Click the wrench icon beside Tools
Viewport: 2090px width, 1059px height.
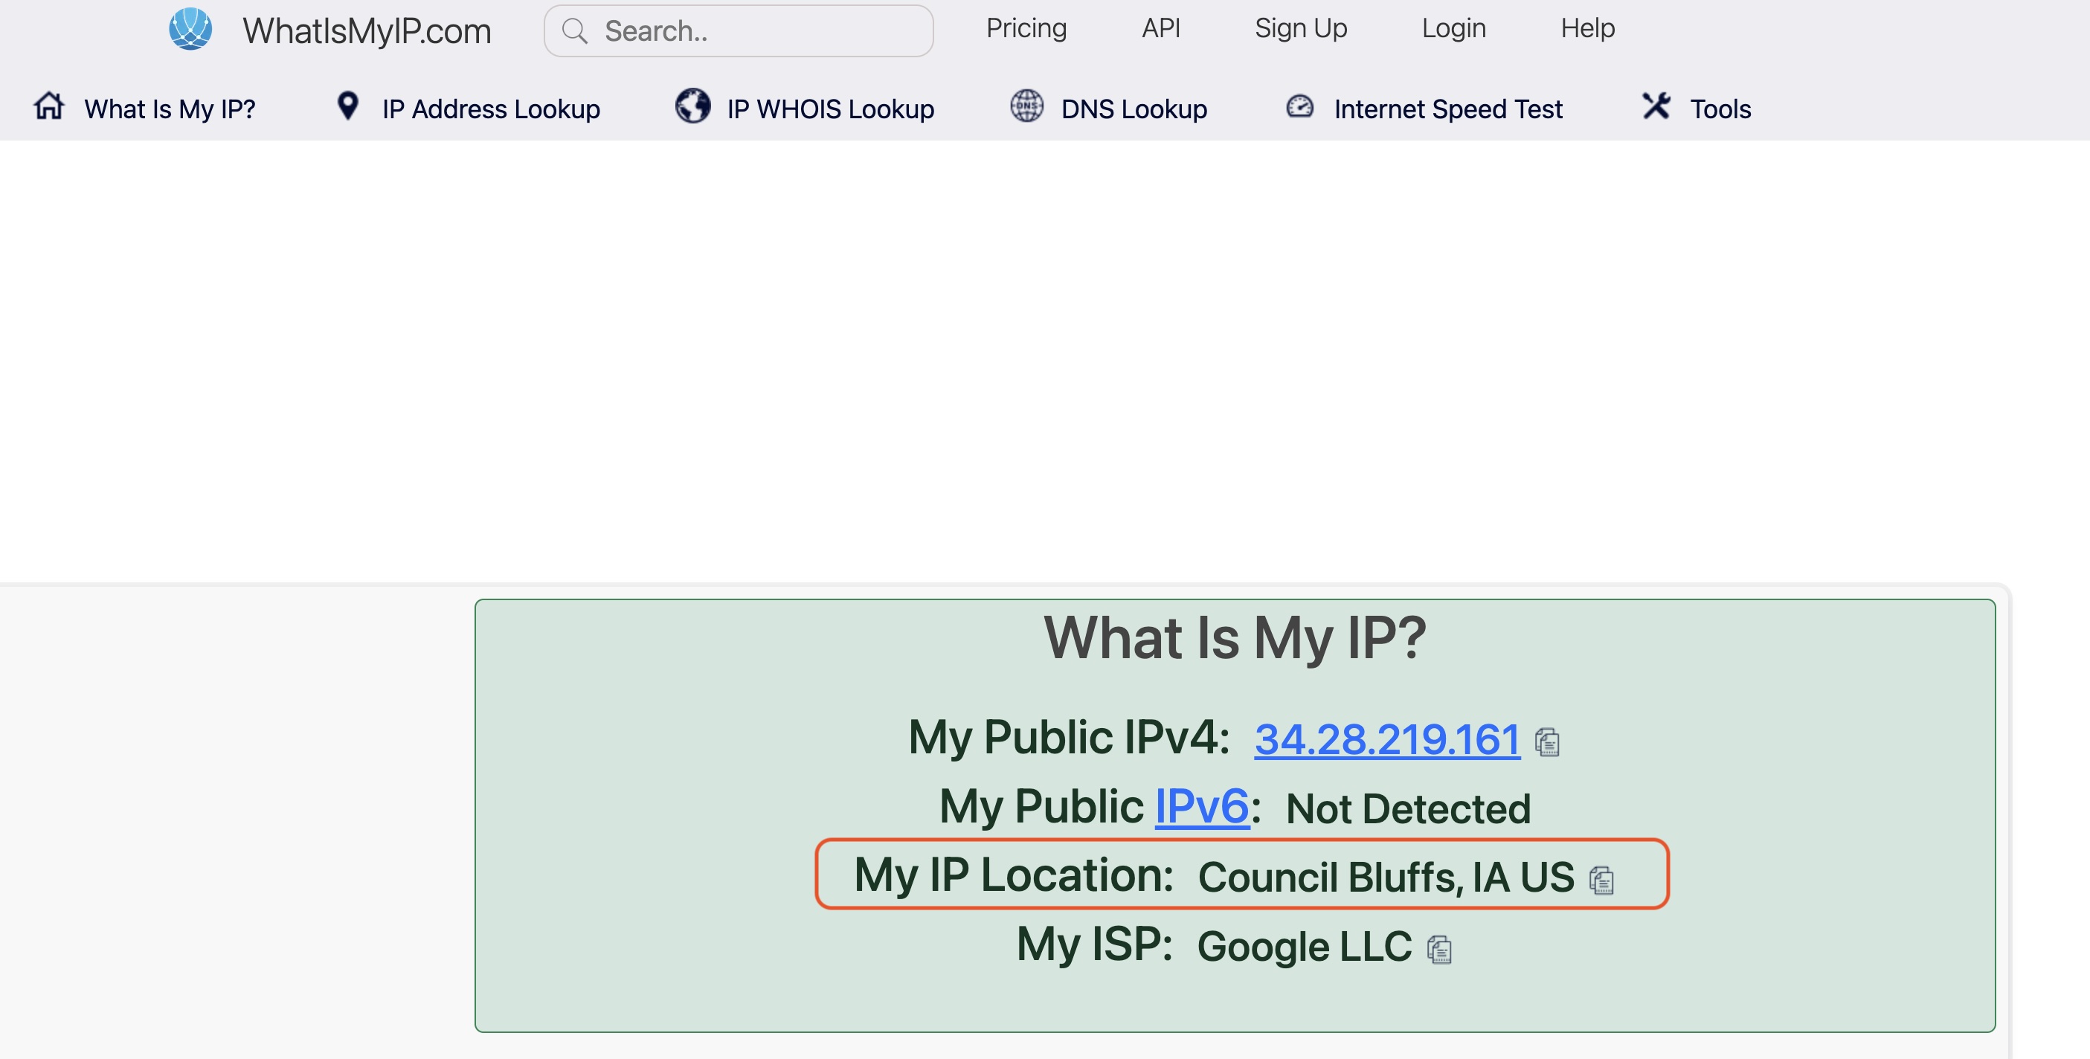1656,106
